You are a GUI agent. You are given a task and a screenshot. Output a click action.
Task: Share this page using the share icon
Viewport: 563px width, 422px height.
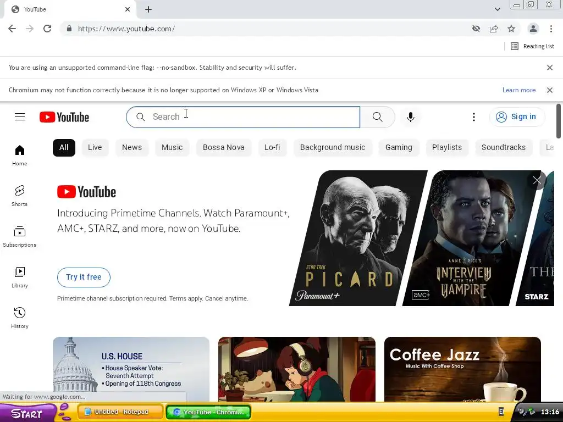494,29
